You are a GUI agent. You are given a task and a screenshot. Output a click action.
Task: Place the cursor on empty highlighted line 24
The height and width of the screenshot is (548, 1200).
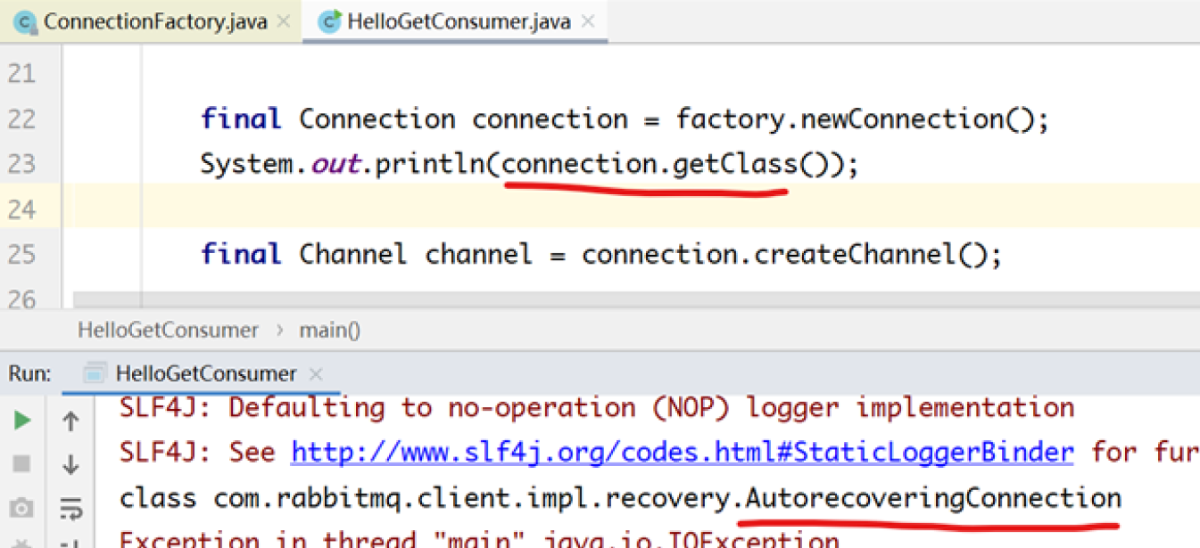(535, 209)
